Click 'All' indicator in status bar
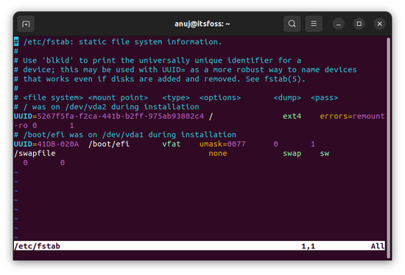This screenshot has height=275, width=405. pyautogui.click(x=378, y=246)
